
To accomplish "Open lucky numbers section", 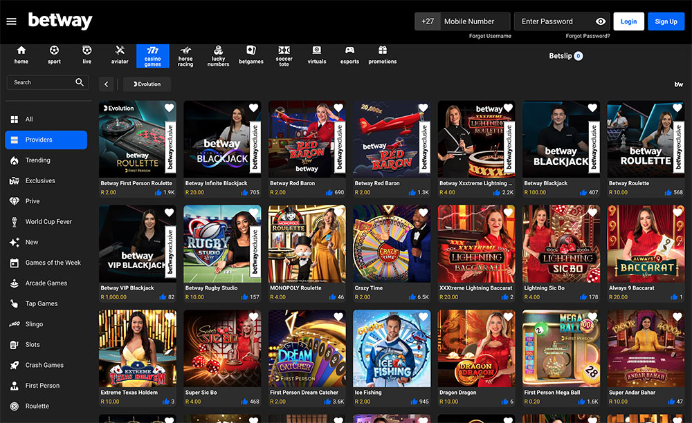I will [x=218, y=56].
